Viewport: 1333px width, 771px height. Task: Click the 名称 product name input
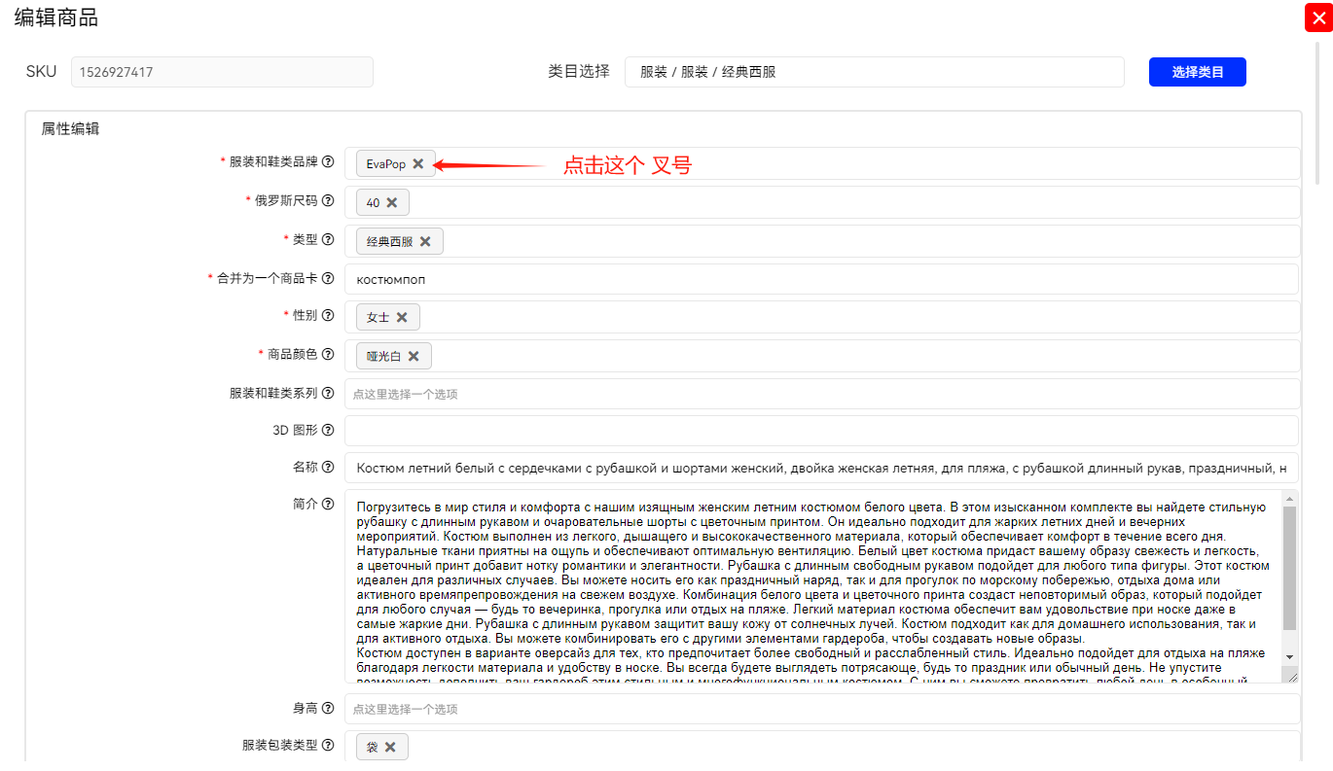tap(822, 468)
